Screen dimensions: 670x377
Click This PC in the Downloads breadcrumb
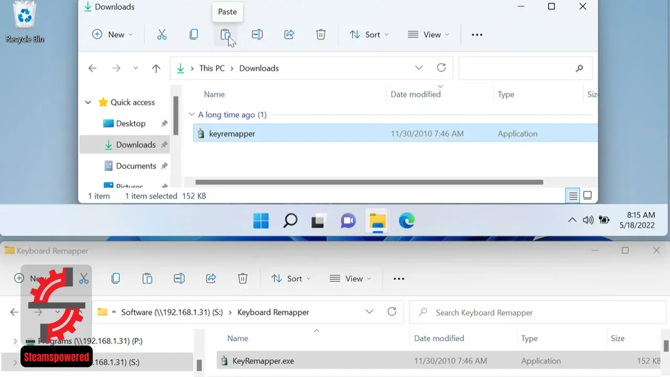(x=212, y=68)
